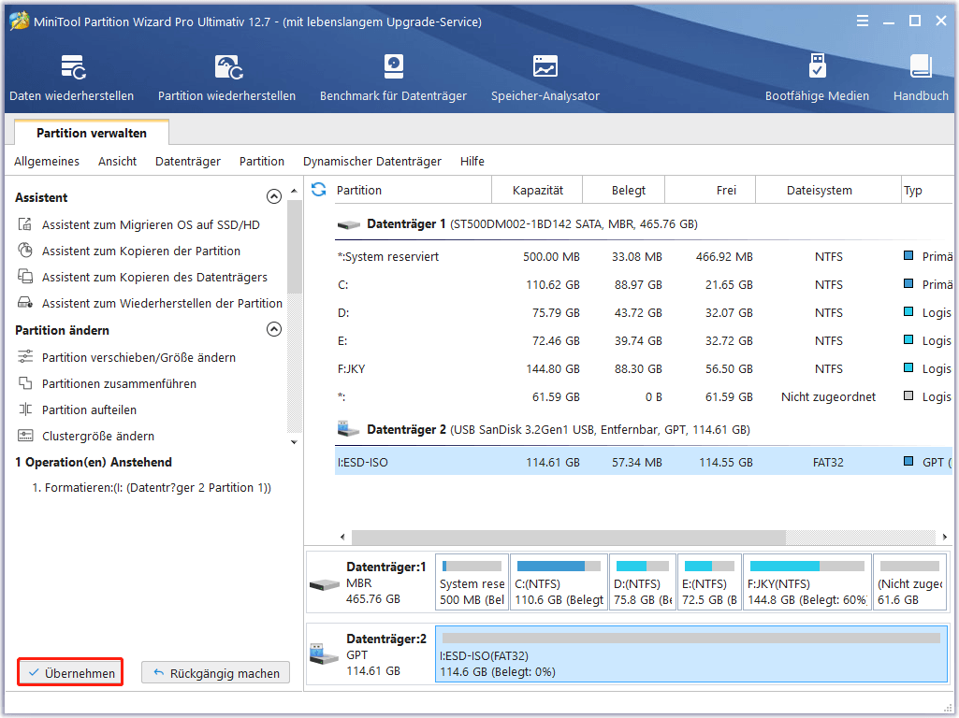This screenshot has height=718, width=959.
Task: Collapse the Assistent section
Action: [274, 196]
